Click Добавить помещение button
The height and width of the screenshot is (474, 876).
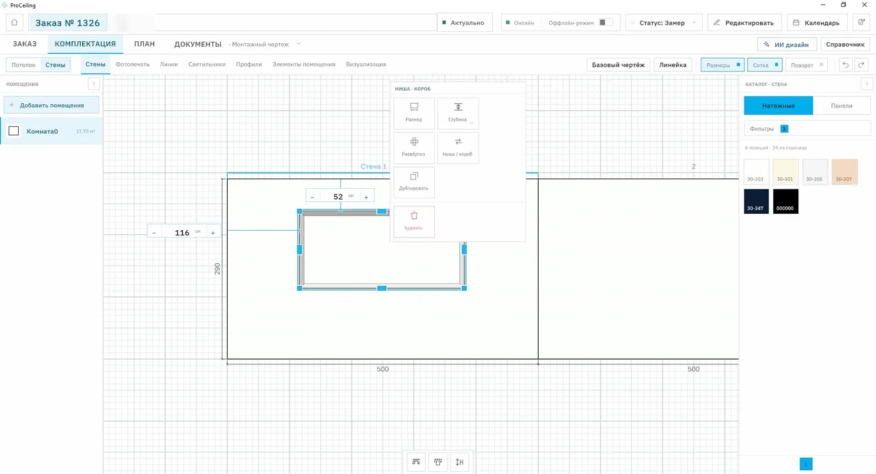(51, 105)
